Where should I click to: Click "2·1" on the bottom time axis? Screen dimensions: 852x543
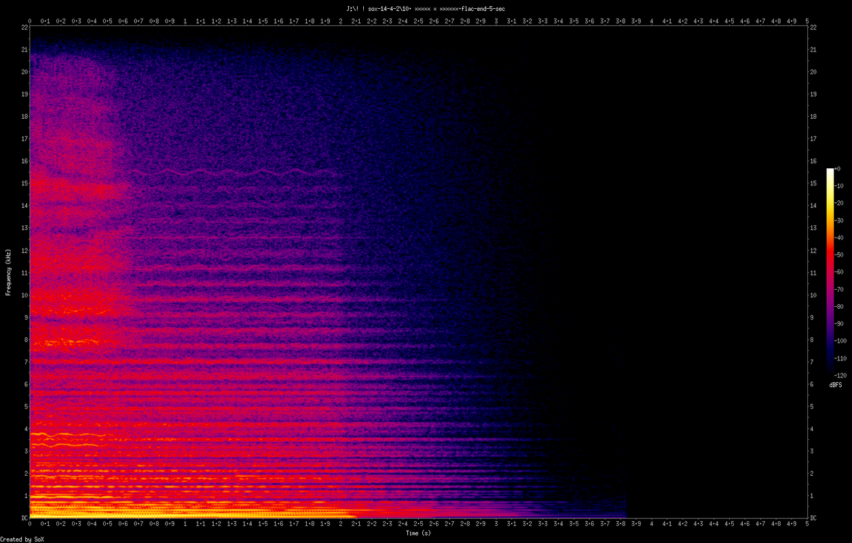point(356,524)
